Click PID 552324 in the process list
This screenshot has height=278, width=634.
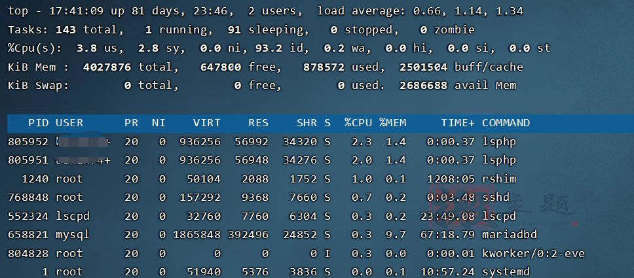point(28,216)
